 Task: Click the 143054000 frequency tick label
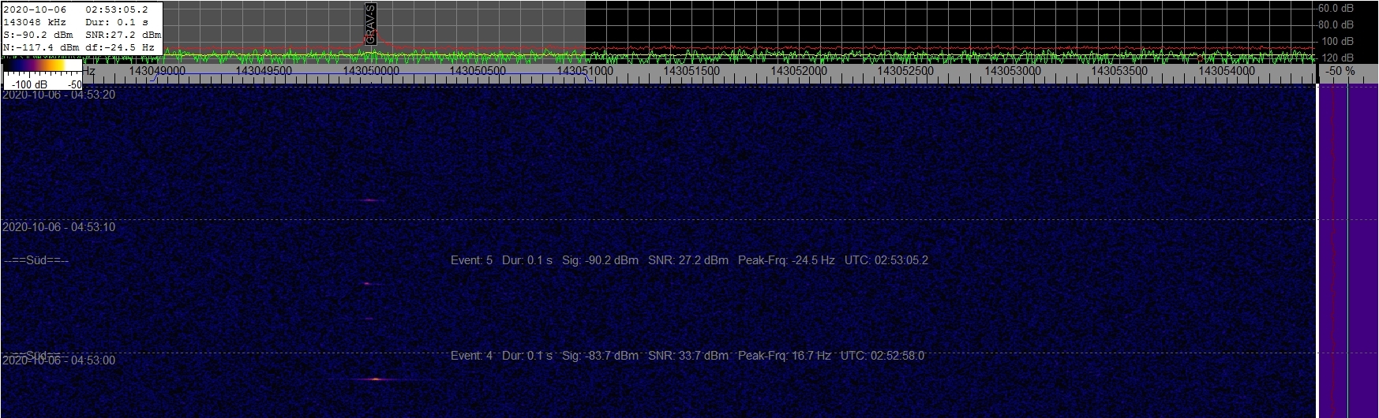pyautogui.click(x=1227, y=71)
